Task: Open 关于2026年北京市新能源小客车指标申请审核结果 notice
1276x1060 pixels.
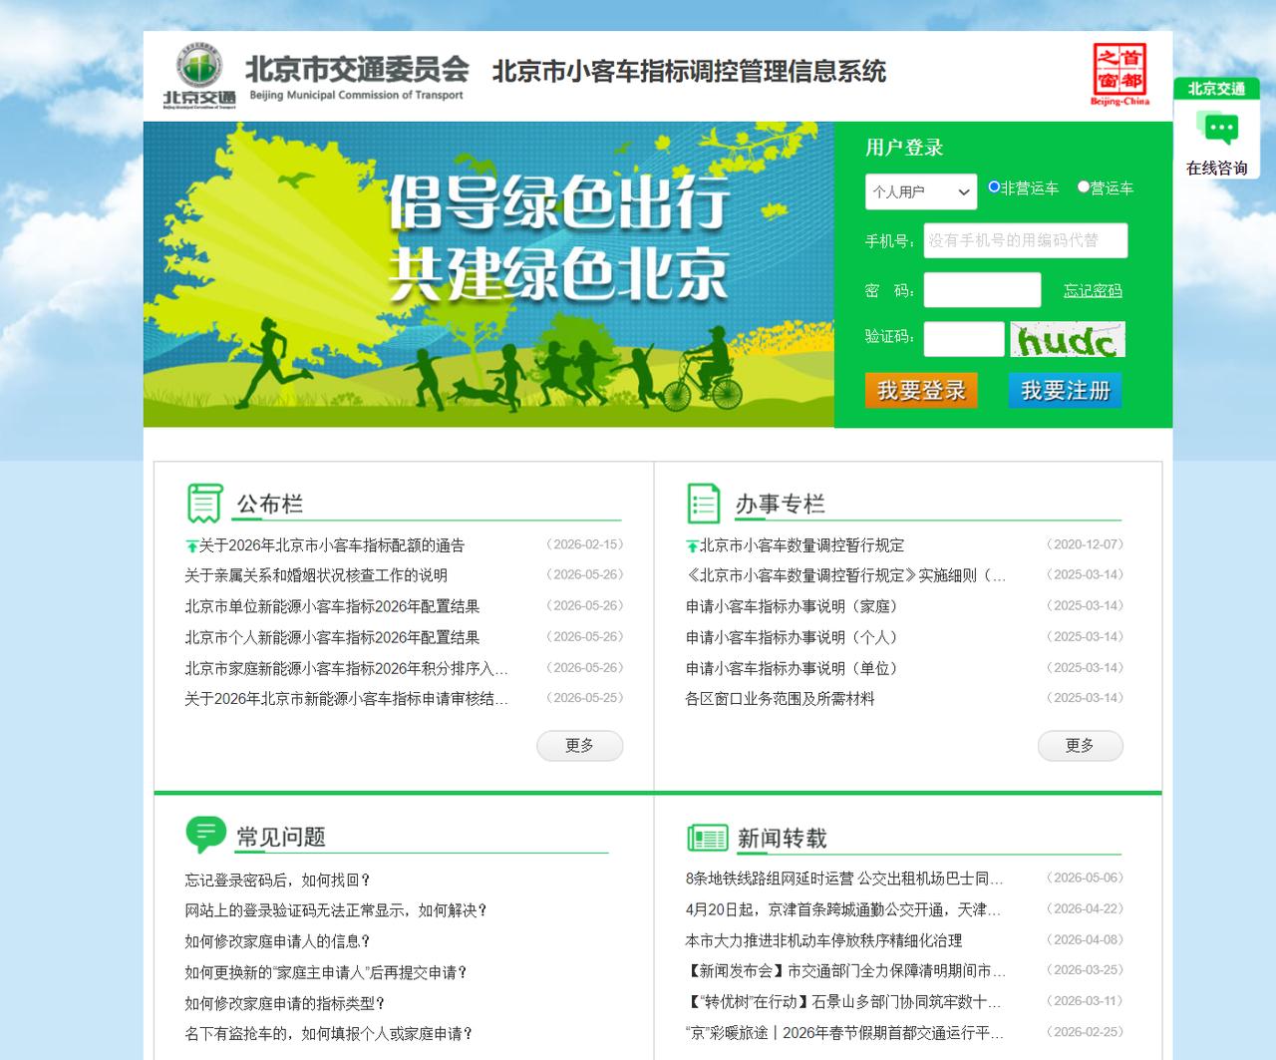Action: (x=347, y=699)
